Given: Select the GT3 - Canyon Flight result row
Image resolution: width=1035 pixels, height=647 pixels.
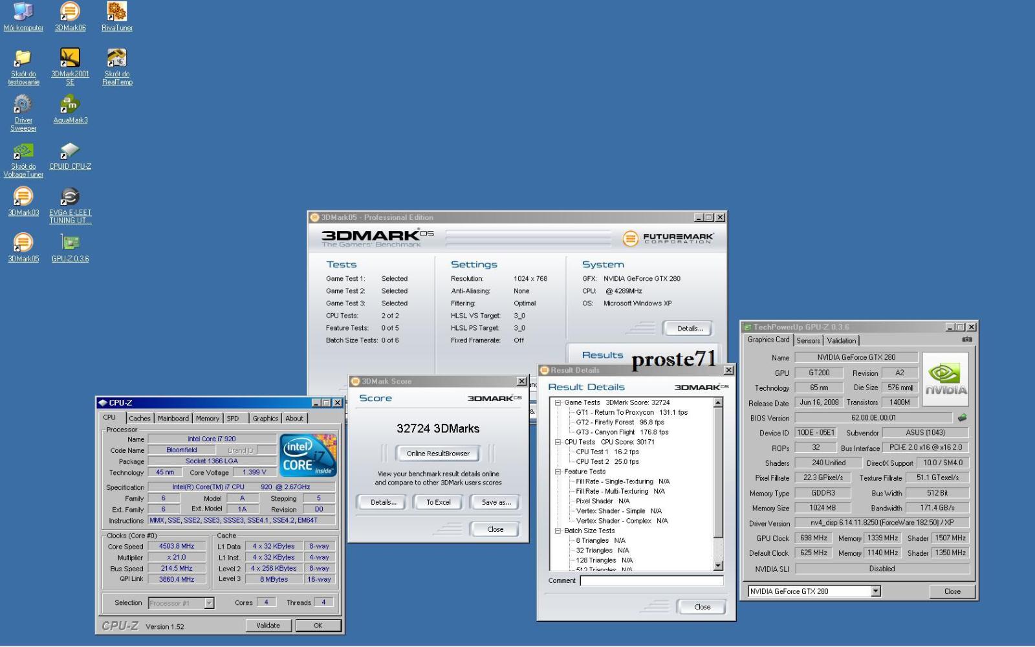Looking at the screenshot, I should [x=622, y=432].
